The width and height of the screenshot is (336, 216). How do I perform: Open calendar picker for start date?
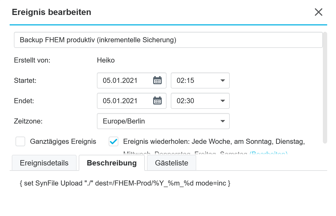pos(157,80)
